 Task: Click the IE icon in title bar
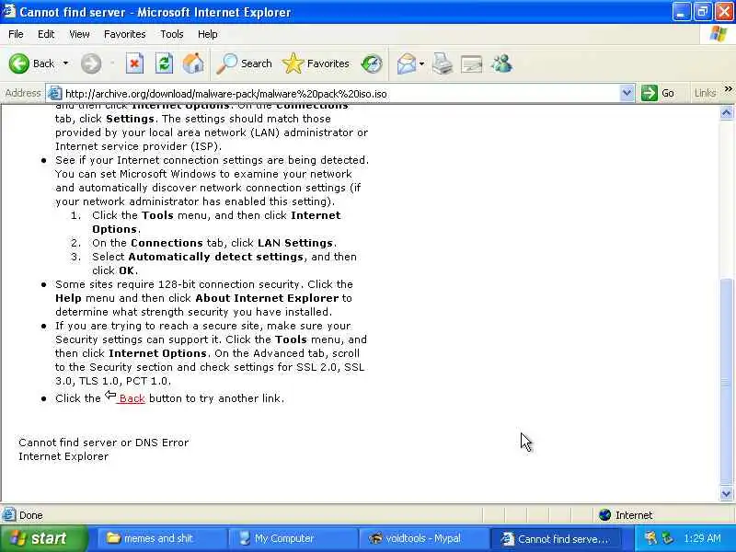tap(9, 11)
